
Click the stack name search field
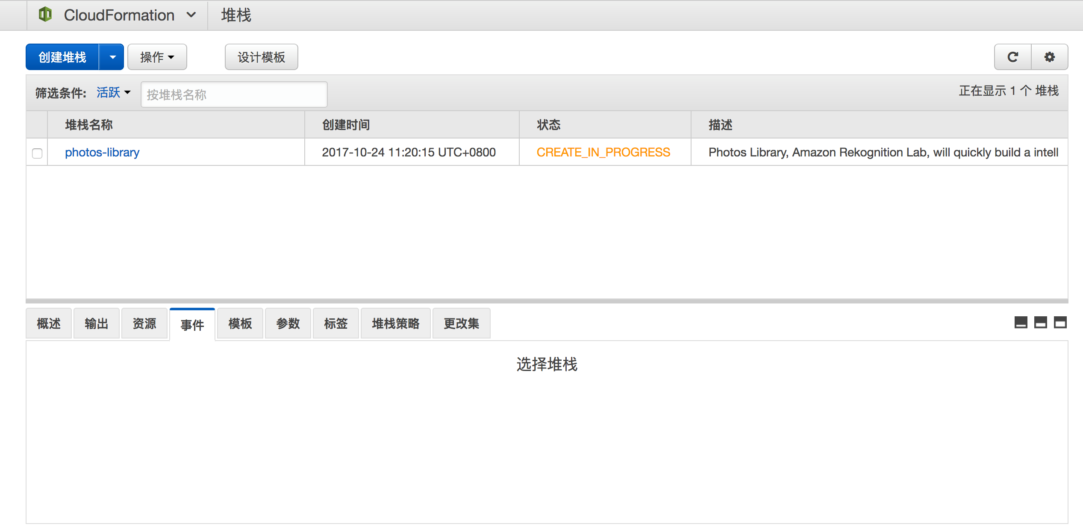[x=234, y=94]
